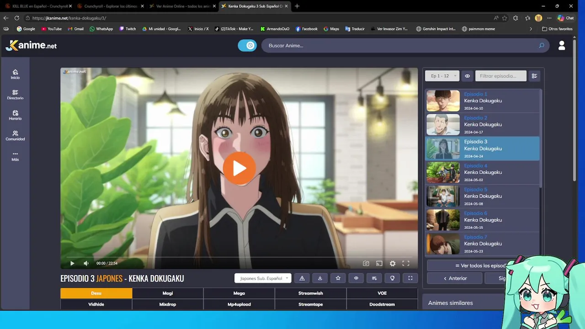Image resolution: width=585 pixels, height=329 pixels.
Task: Select the Doodstream server tab
Action: (x=382, y=304)
